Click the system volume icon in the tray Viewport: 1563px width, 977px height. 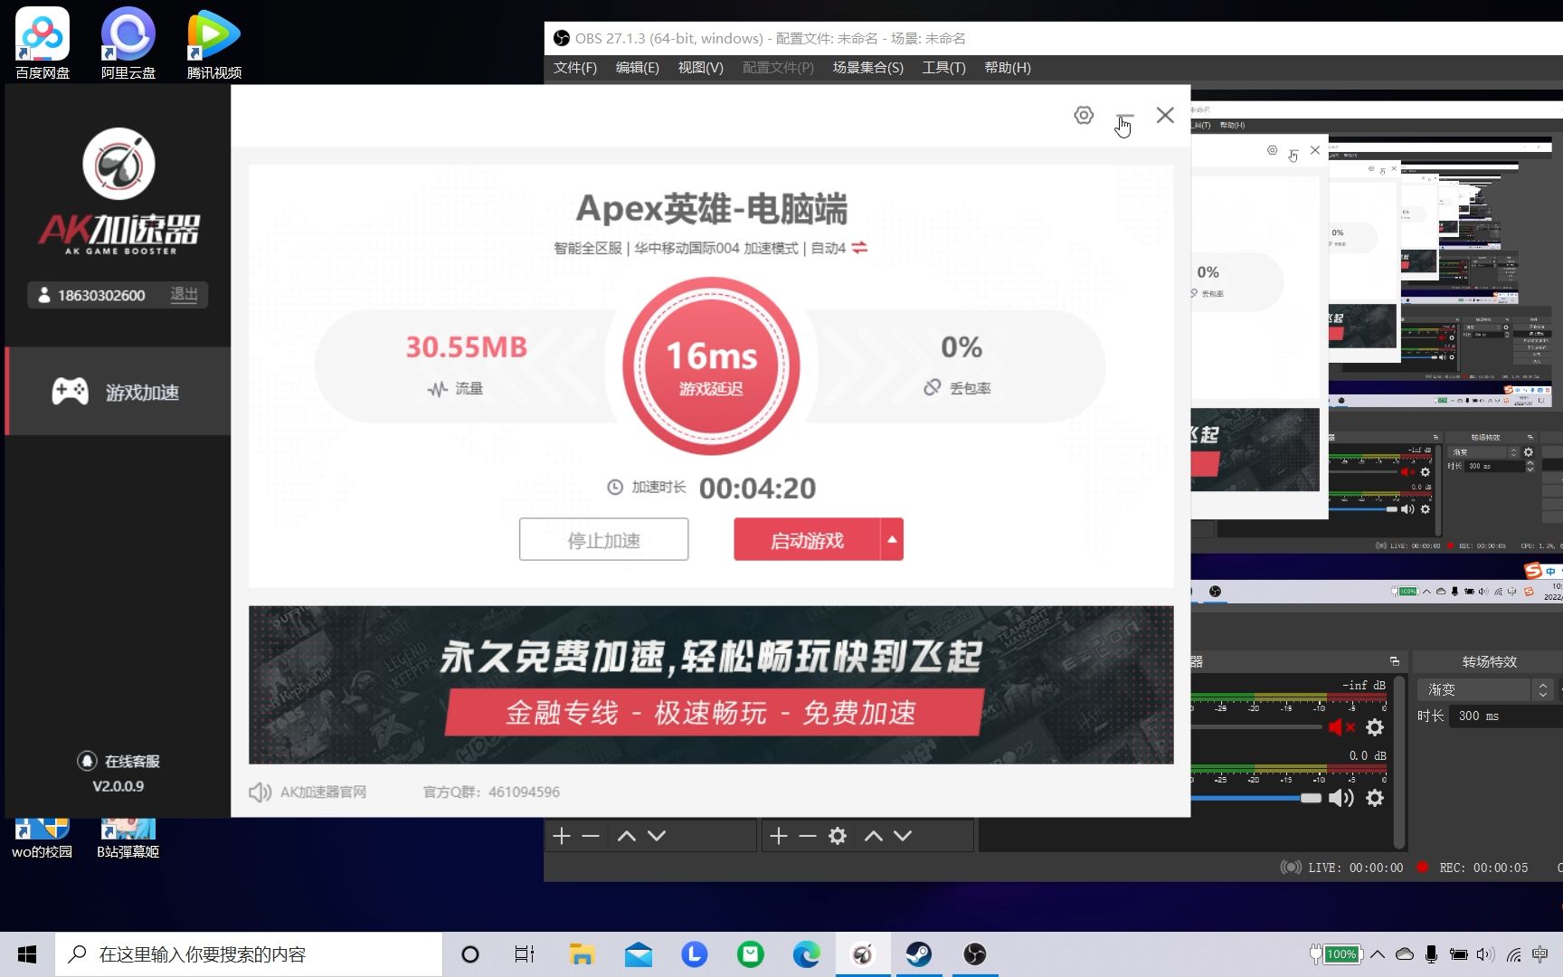pyautogui.click(x=1484, y=954)
